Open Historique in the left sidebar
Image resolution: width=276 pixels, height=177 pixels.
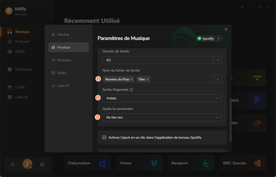click(x=24, y=69)
